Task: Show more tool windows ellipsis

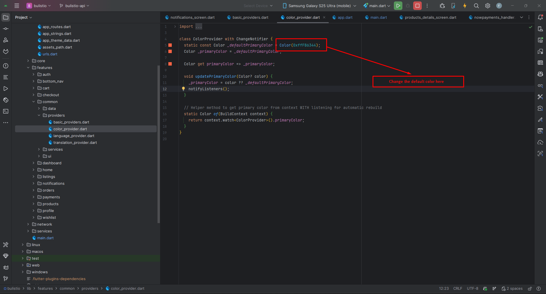Action: 6,123
